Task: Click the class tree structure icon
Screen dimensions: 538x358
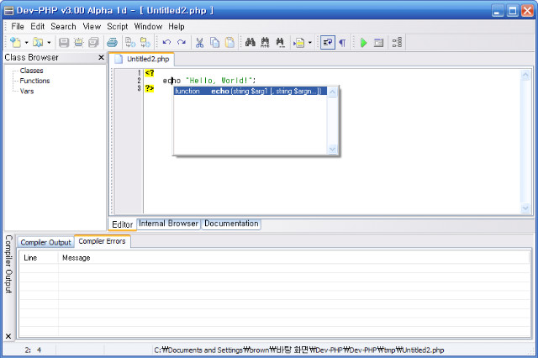Action: 397,43
